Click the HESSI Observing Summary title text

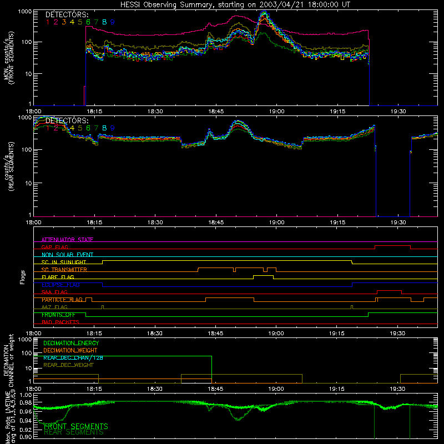(x=235, y=5)
